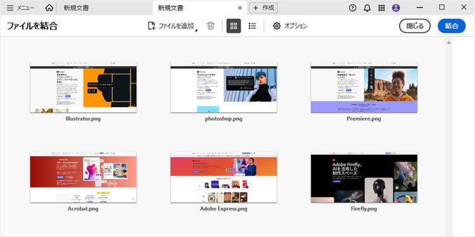Click the photoshop.png file name
The image size is (475, 237).
[224, 119]
